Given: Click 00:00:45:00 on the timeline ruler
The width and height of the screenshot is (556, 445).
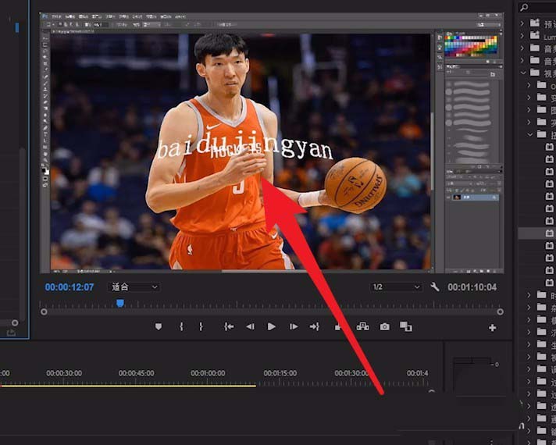Looking at the screenshot, I should 137,373.
